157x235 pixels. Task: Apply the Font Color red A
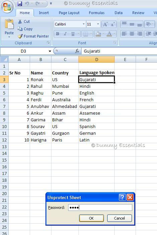tap(109, 34)
